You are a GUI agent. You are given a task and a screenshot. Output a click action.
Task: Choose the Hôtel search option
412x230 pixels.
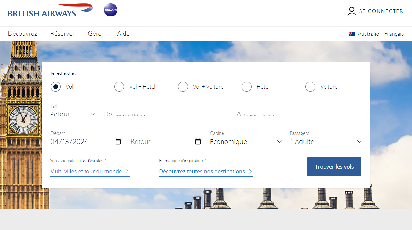pos(247,87)
